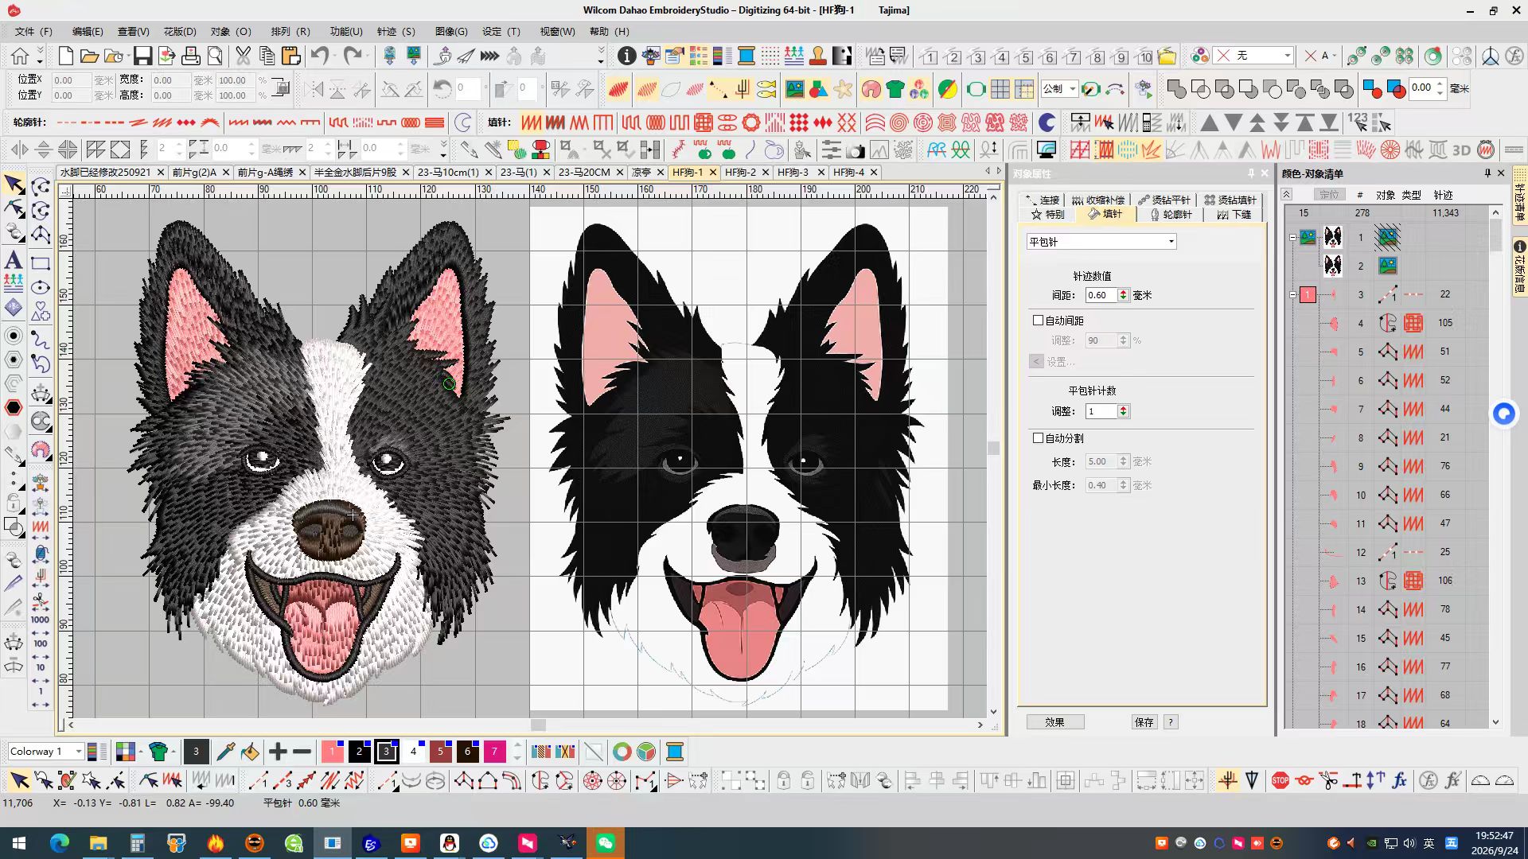Click the 间距 spacing input field

1101,295
